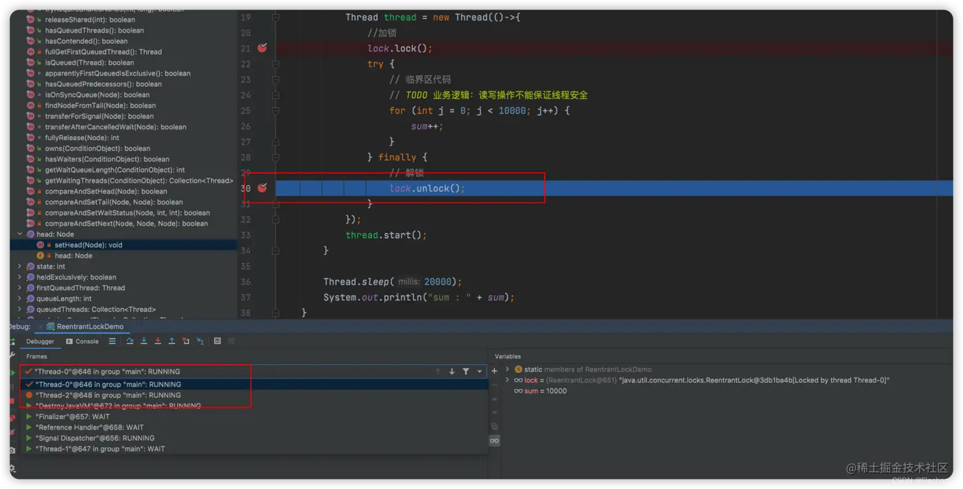Select the Finalizer@657 WAIT thread
Image resolution: width=963 pixels, height=489 pixels.
[254, 416]
